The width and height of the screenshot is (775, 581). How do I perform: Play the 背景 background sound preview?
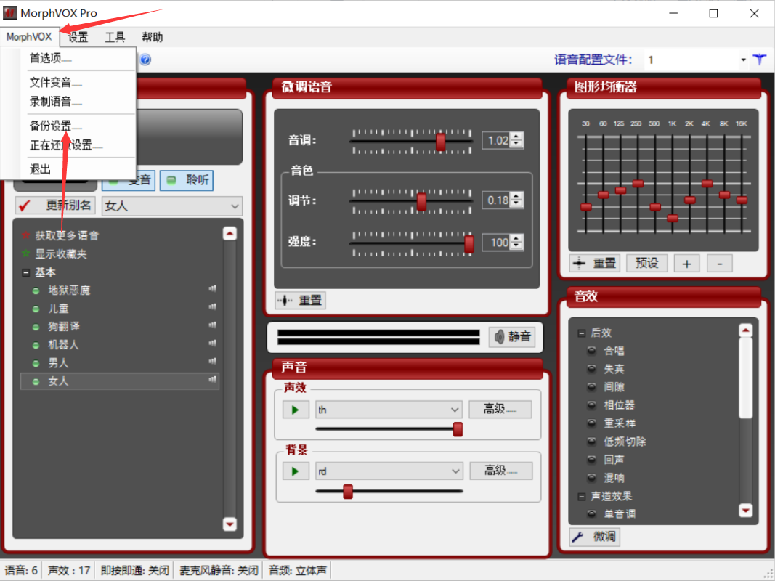tap(296, 471)
